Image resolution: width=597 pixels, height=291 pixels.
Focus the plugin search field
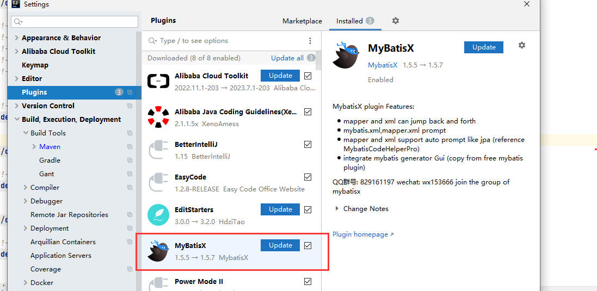[x=226, y=41]
